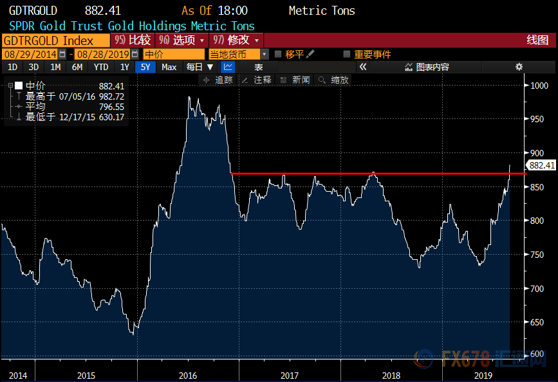The image size is (558, 382).
Task: Select the 1D range tab
Action: click(12, 67)
